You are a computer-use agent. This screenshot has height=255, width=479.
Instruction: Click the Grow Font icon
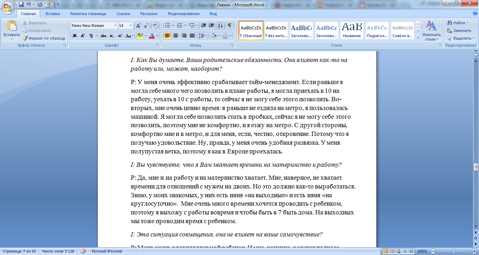[x=139, y=26]
